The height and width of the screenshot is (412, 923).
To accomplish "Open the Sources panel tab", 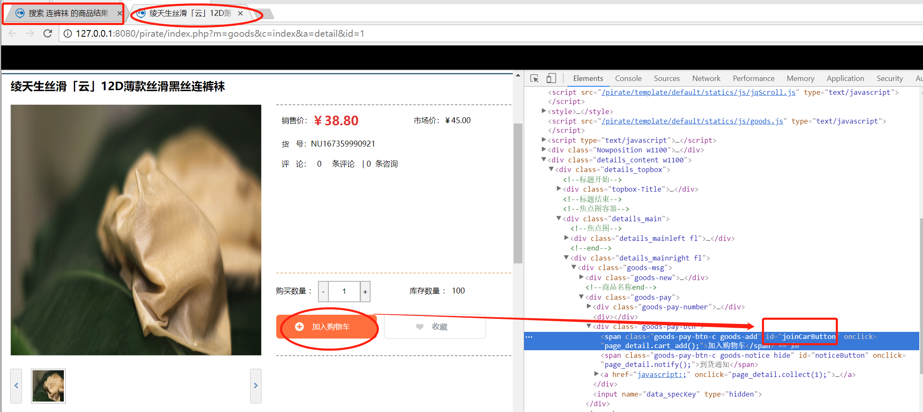I will pyautogui.click(x=667, y=78).
